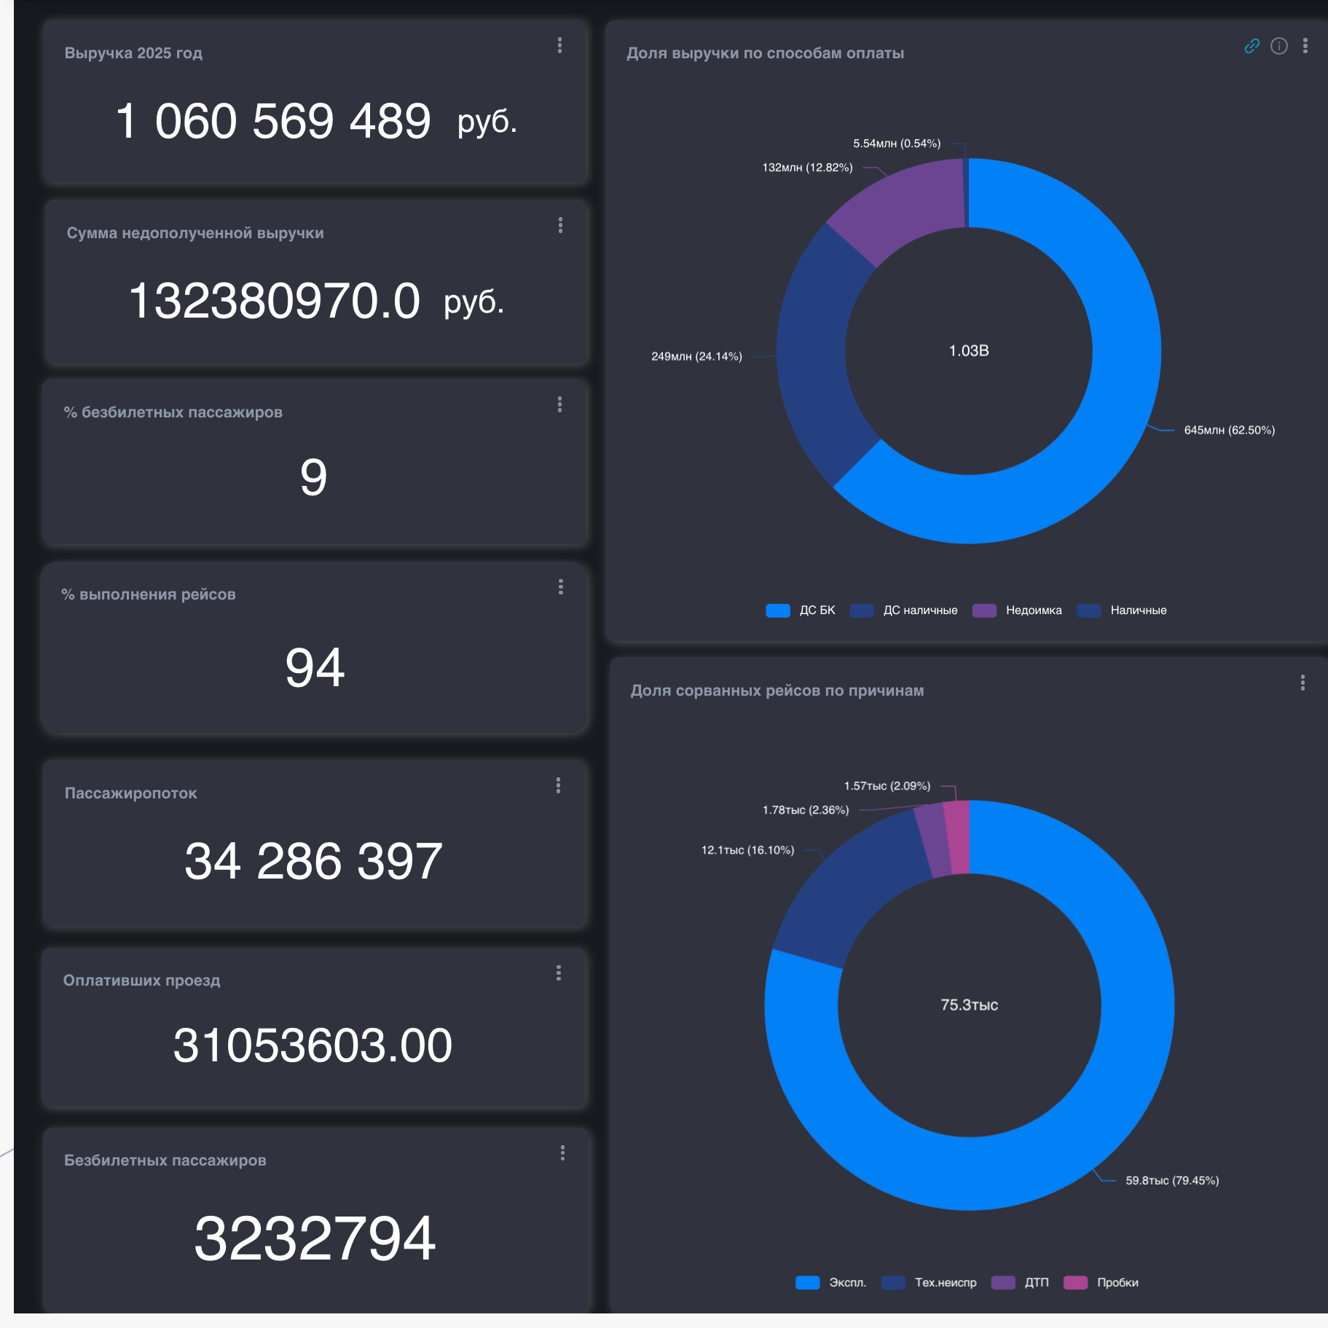Screen dimensions: 1328x1328
Task: Click the link icon on the revenue share chart
Action: click(1252, 46)
